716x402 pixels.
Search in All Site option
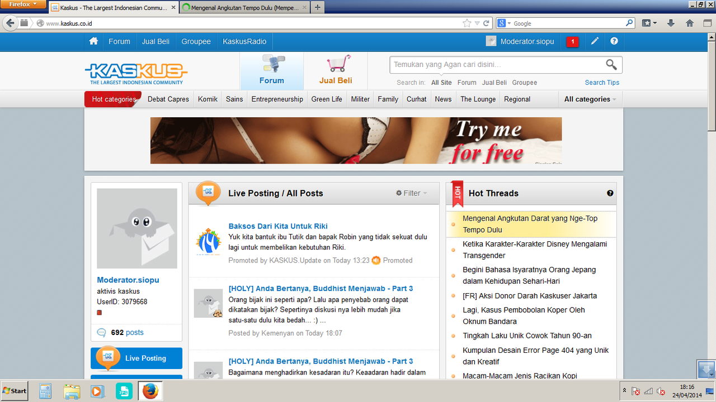[441, 83]
